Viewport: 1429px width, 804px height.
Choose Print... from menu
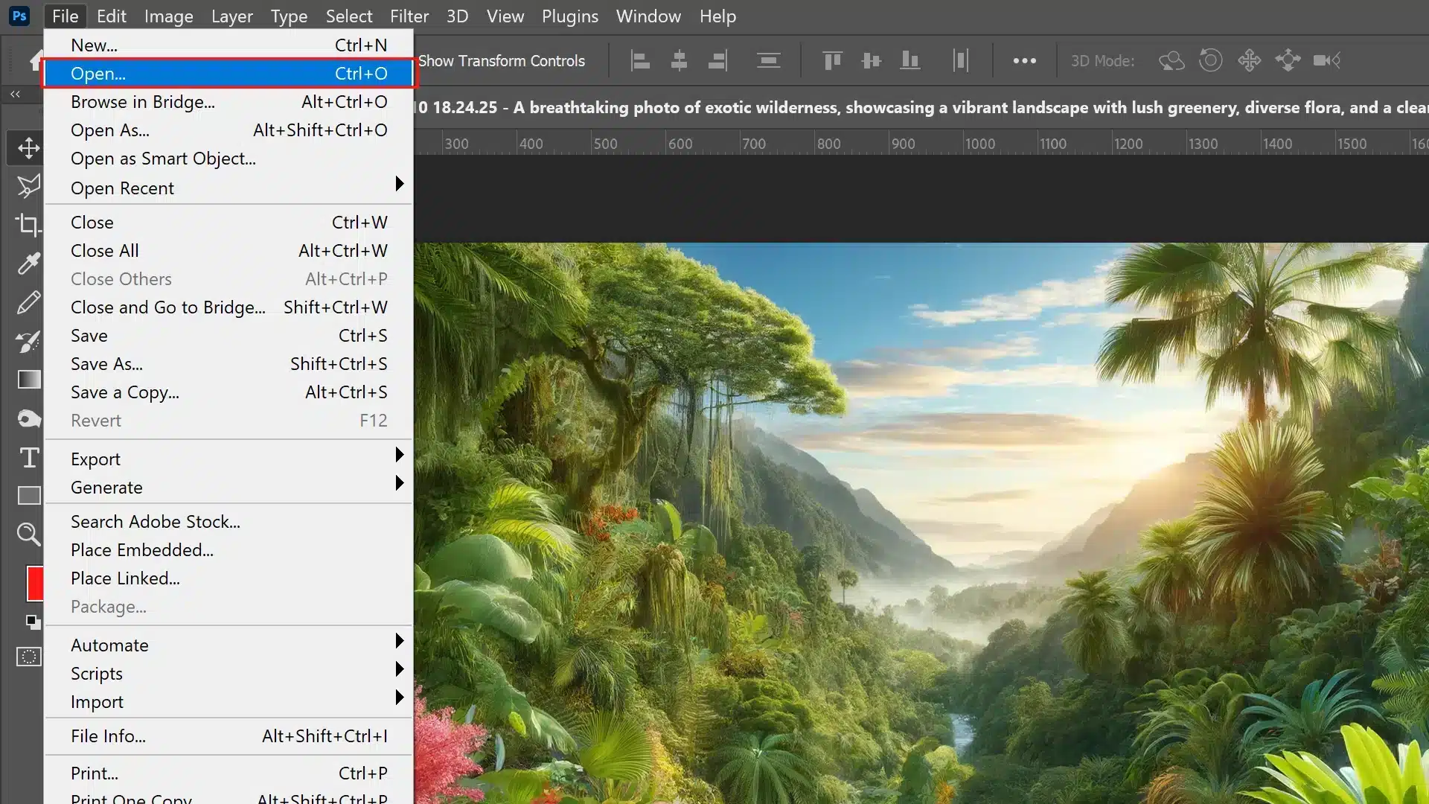click(228, 773)
